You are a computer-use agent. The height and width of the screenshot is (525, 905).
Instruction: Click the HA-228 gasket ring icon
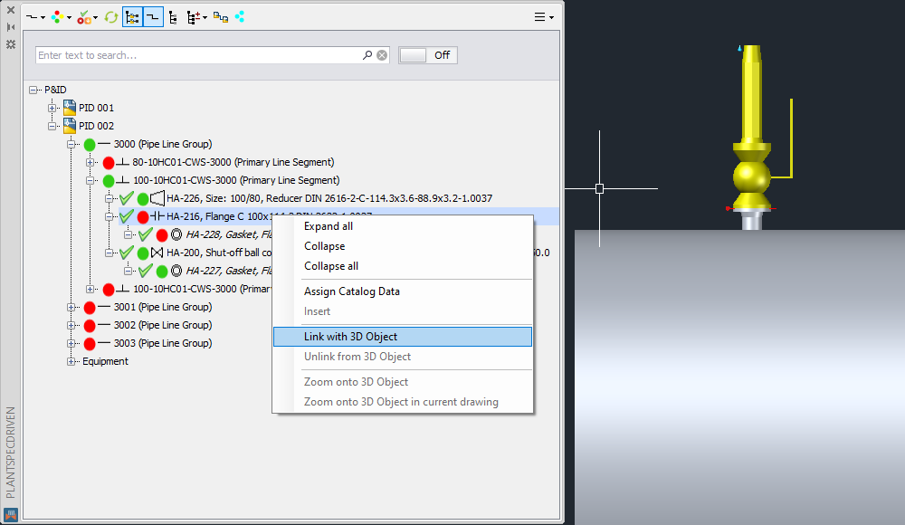click(176, 234)
